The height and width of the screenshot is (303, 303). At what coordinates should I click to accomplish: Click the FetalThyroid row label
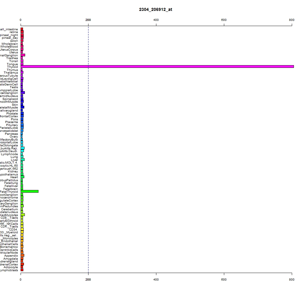point(9,192)
